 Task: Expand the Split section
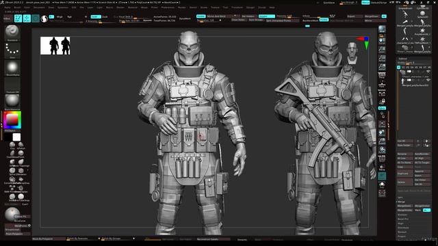point(400,197)
